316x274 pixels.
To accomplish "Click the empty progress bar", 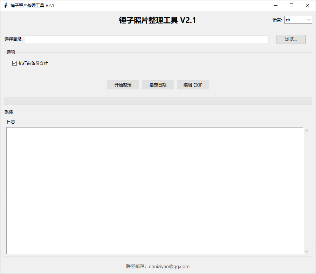I will (158, 101).
